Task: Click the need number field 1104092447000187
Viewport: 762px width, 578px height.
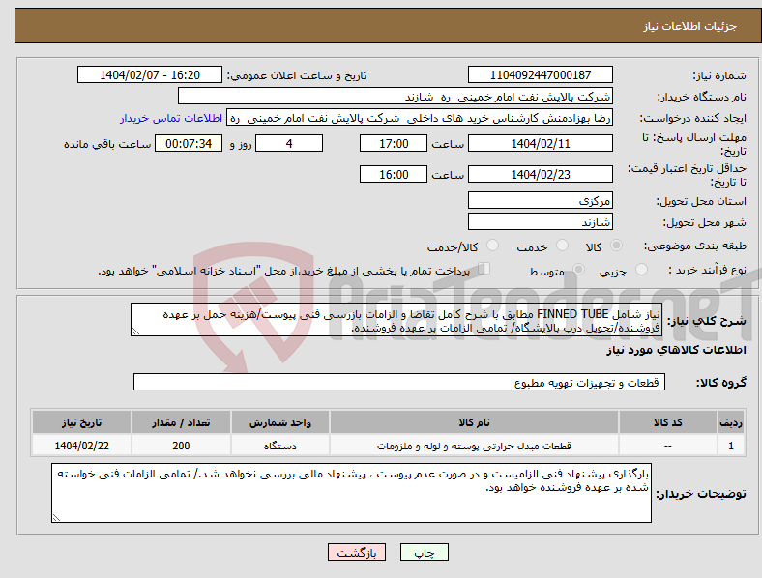Action: pos(540,74)
